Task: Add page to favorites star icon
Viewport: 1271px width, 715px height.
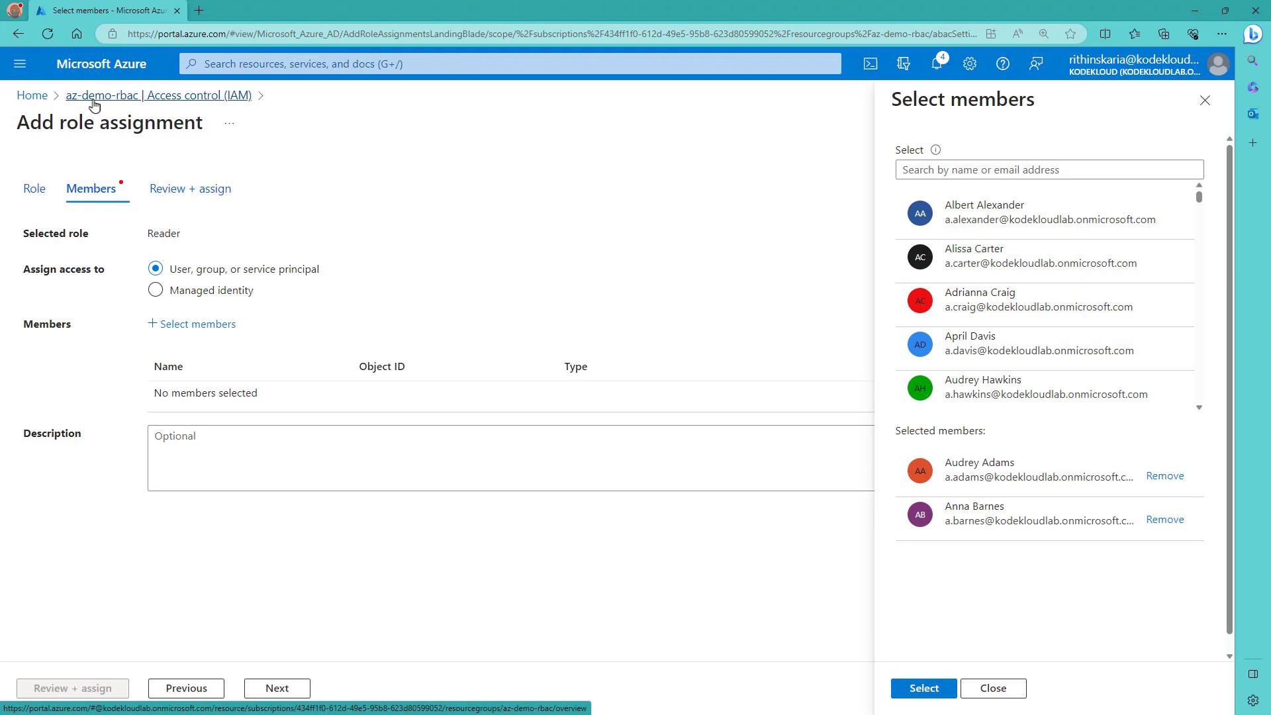Action: click(1070, 34)
